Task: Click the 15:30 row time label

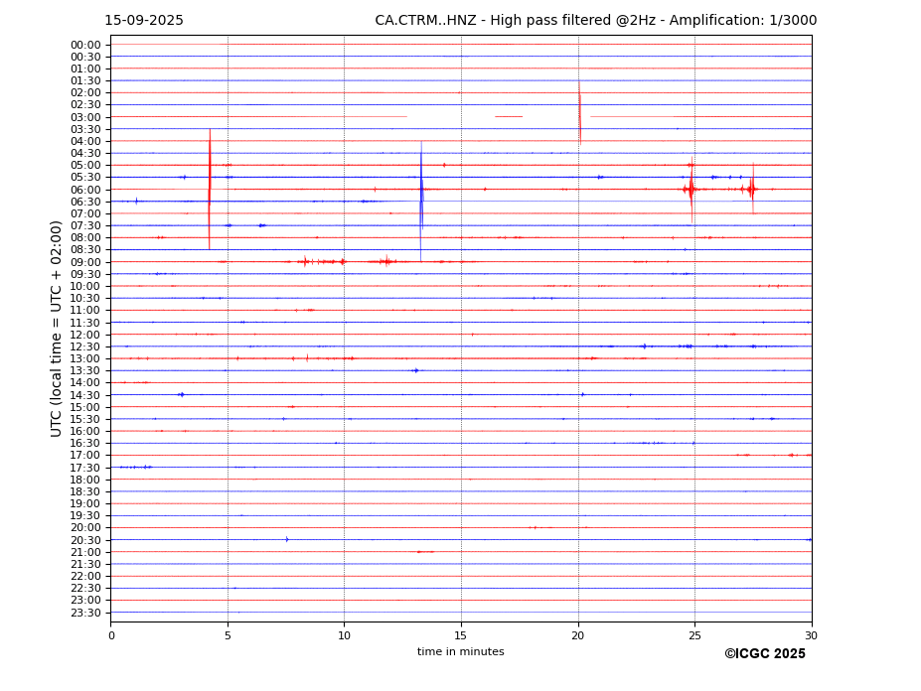Action: pyautogui.click(x=85, y=420)
